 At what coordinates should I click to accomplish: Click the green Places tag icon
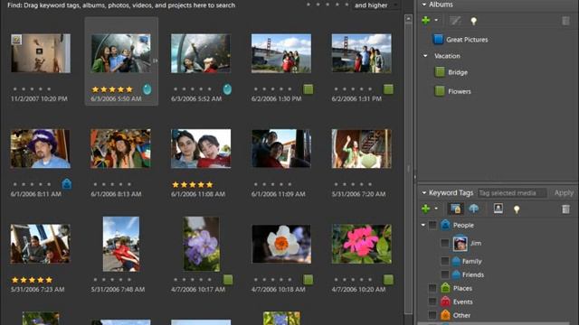tap(445, 288)
